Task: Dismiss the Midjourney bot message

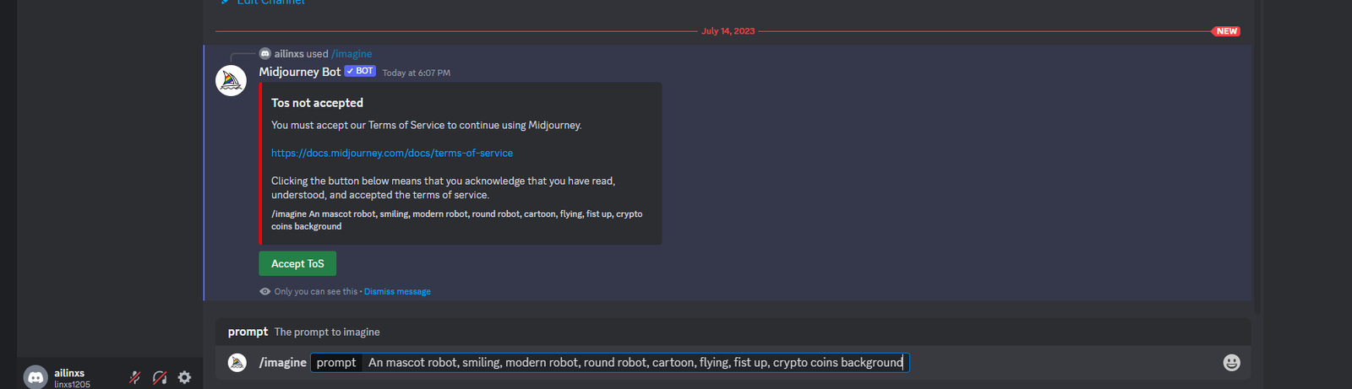Action: (x=397, y=292)
